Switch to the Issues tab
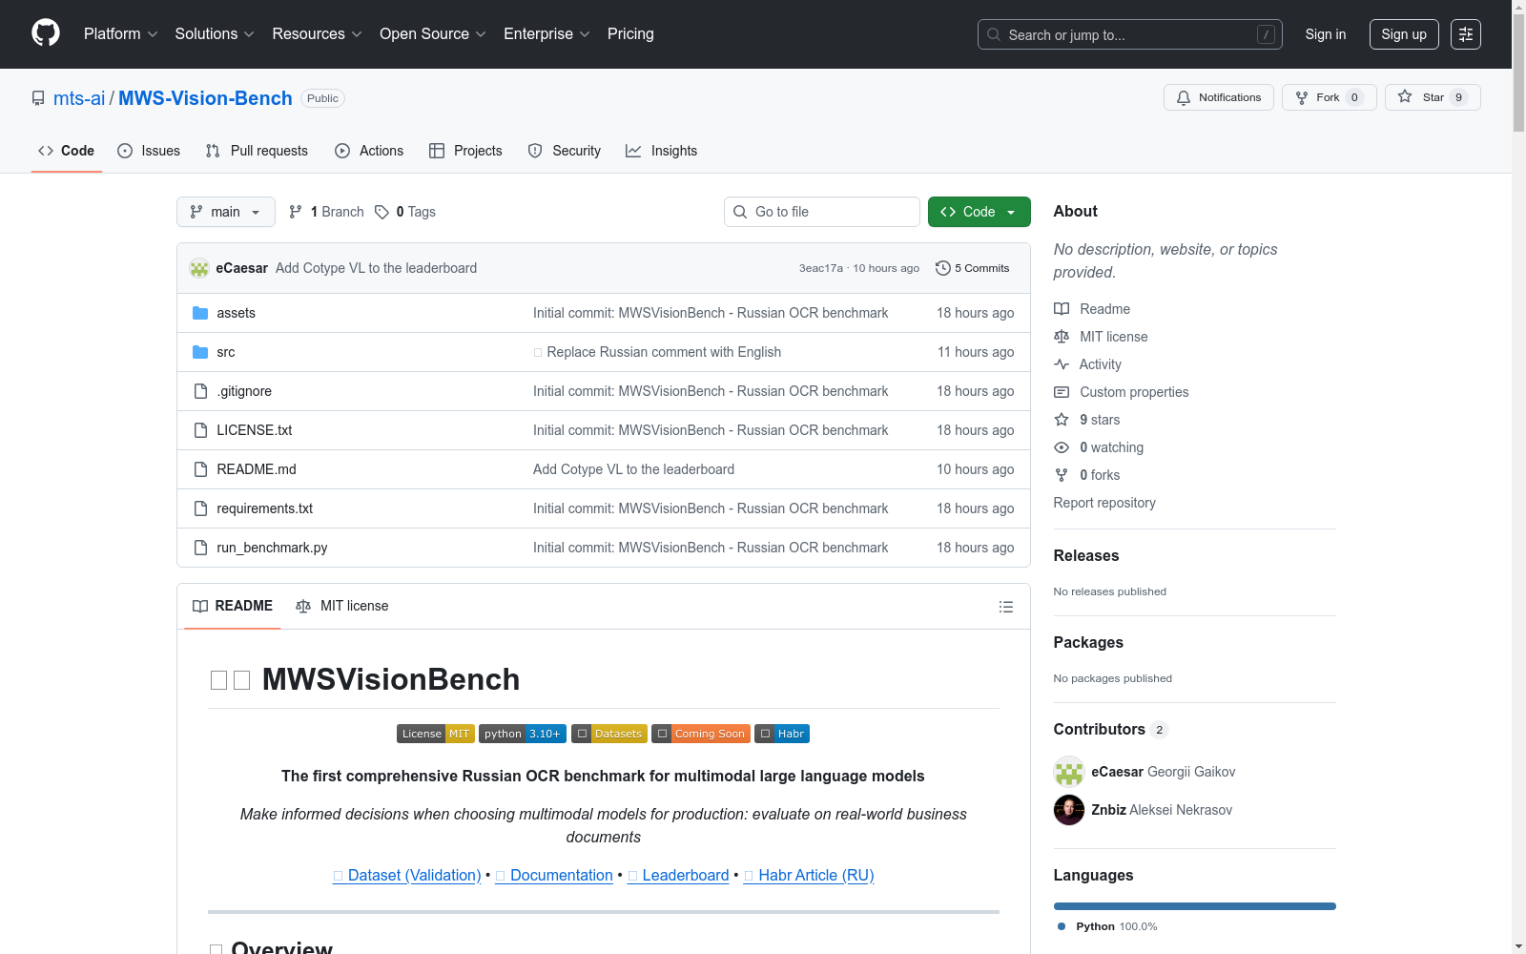 (149, 151)
